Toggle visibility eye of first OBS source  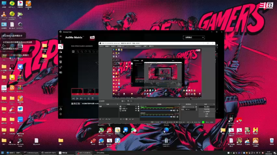point(136,106)
